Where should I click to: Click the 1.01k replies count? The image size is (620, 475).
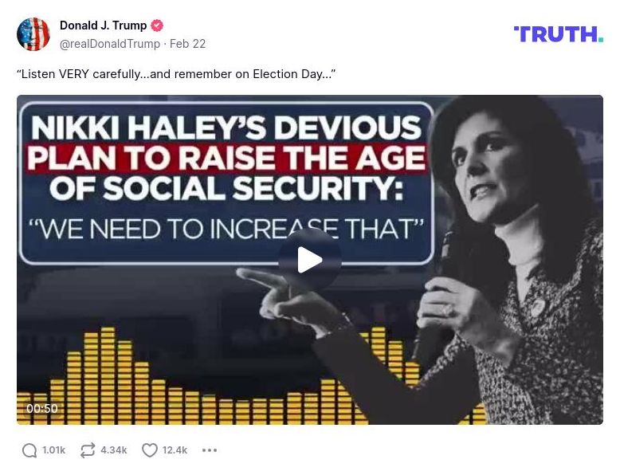click(54, 450)
